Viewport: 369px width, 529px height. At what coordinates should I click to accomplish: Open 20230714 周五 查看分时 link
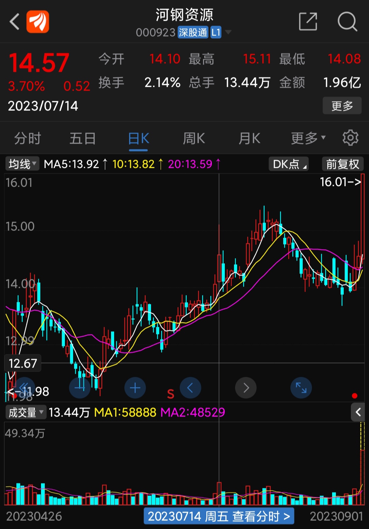click(x=219, y=516)
